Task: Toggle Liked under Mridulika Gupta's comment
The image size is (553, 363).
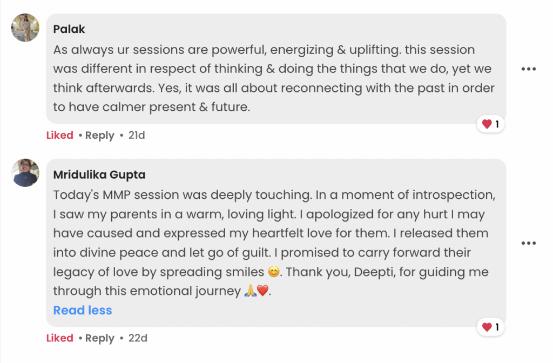Action: tap(59, 339)
